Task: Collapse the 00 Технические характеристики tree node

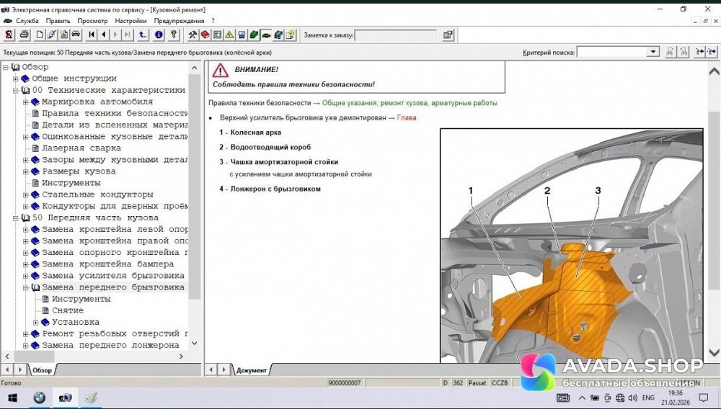Action: tap(15, 90)
